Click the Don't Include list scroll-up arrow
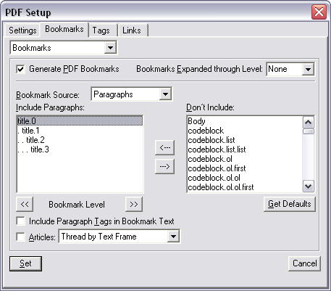The image size is (331, 291). point(308,122)
